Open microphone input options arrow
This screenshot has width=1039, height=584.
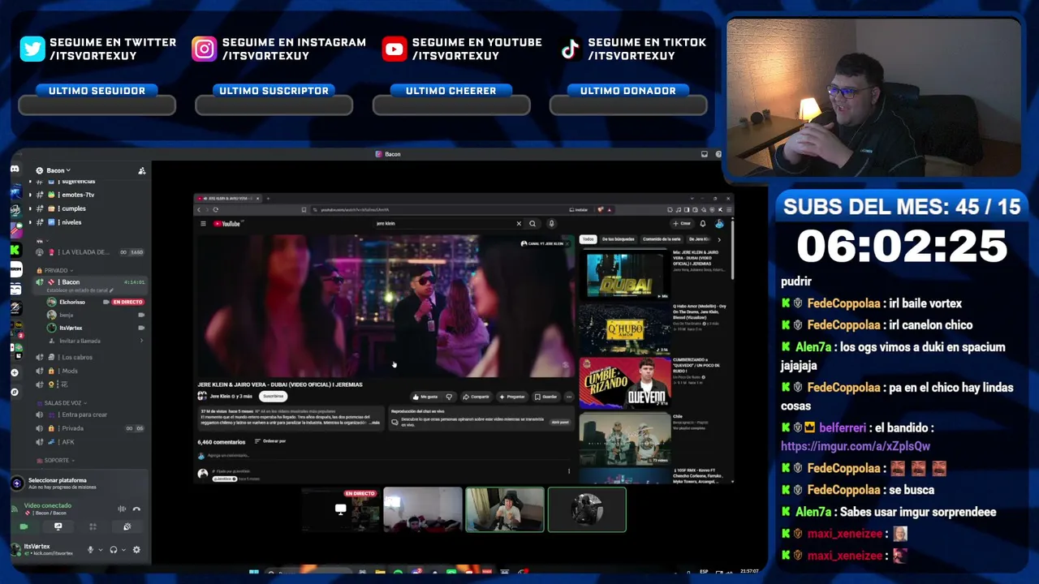(101, 550)
